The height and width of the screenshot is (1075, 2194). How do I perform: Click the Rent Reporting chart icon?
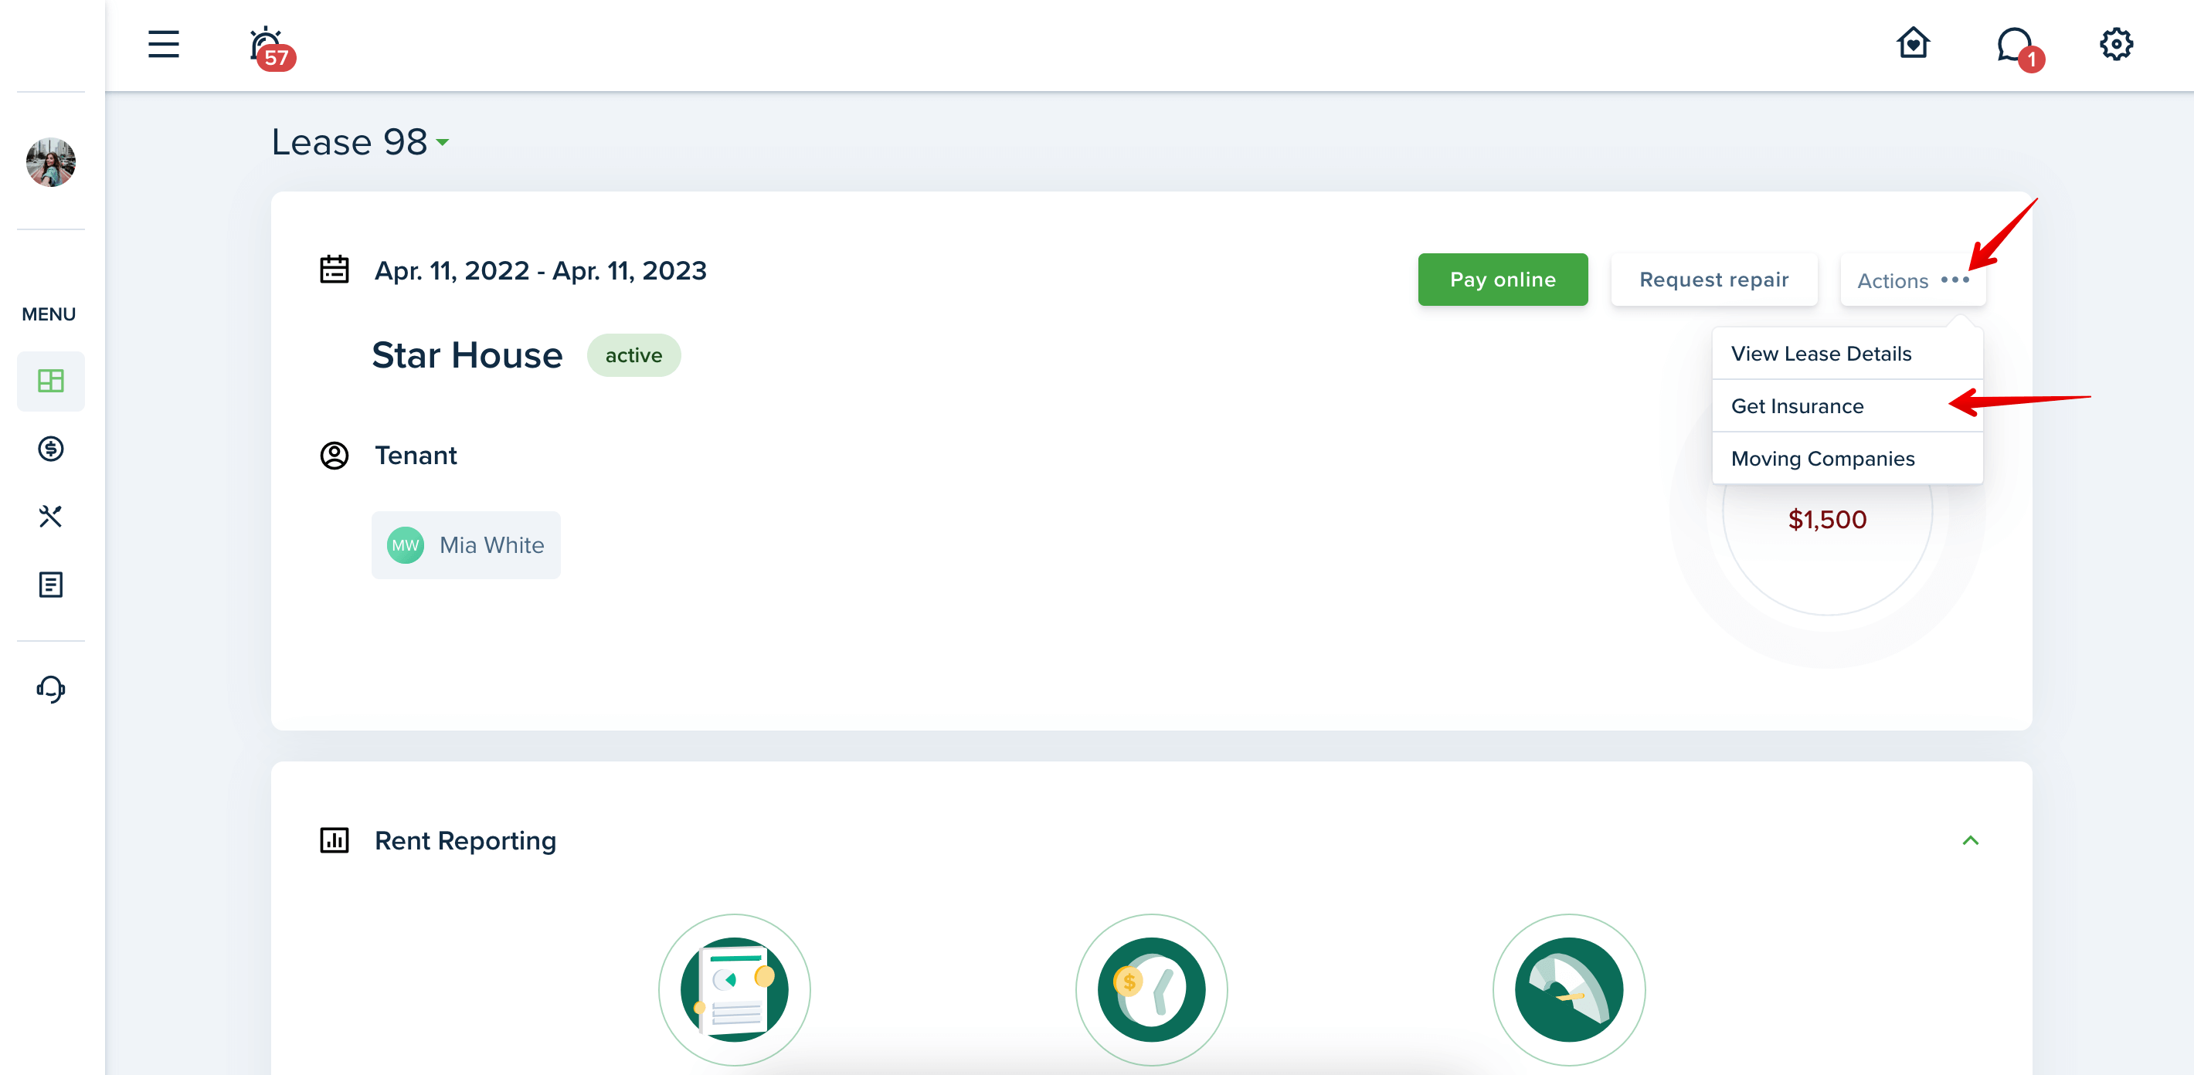(334, 840)
